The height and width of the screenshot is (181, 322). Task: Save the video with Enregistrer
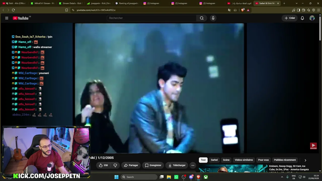[153, 165]
